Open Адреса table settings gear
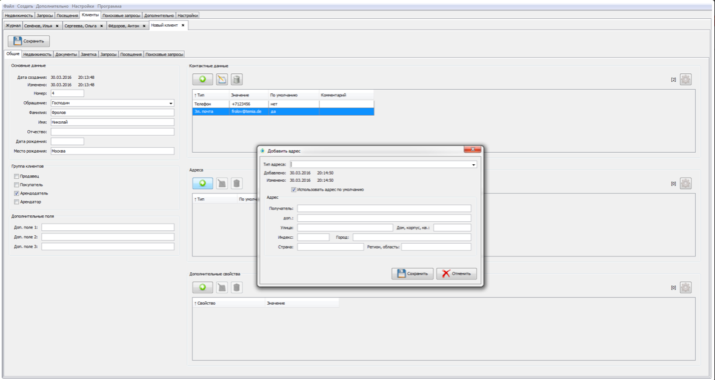 tap(686, 184)
